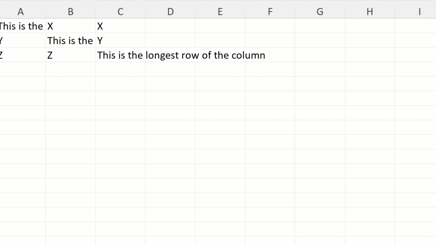Viewport: 436px width, 245px height.
Task: Select "This is the" cell in column A
Action: click(21, 26)
